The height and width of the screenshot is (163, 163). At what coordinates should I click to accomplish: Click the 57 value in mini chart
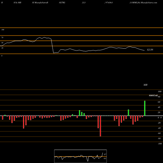click(105, 154)
